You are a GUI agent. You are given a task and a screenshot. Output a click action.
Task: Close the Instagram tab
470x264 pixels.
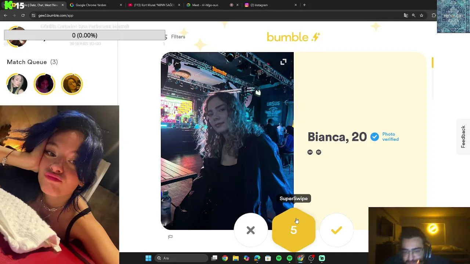point(296,5)
